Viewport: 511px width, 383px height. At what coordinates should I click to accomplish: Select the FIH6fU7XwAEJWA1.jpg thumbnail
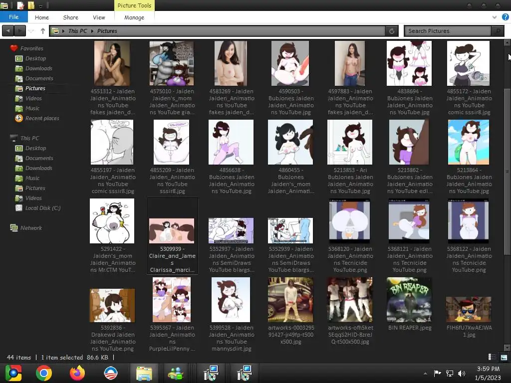[469, 309]
